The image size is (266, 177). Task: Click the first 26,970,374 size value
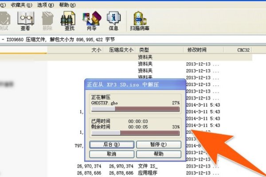89,166
